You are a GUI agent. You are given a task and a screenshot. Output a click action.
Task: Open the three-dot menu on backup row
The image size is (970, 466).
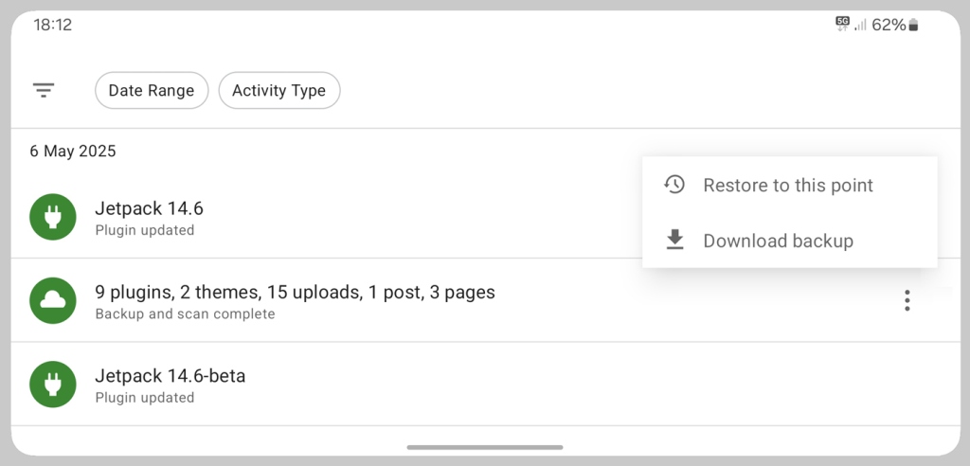[x=907, y=300]
